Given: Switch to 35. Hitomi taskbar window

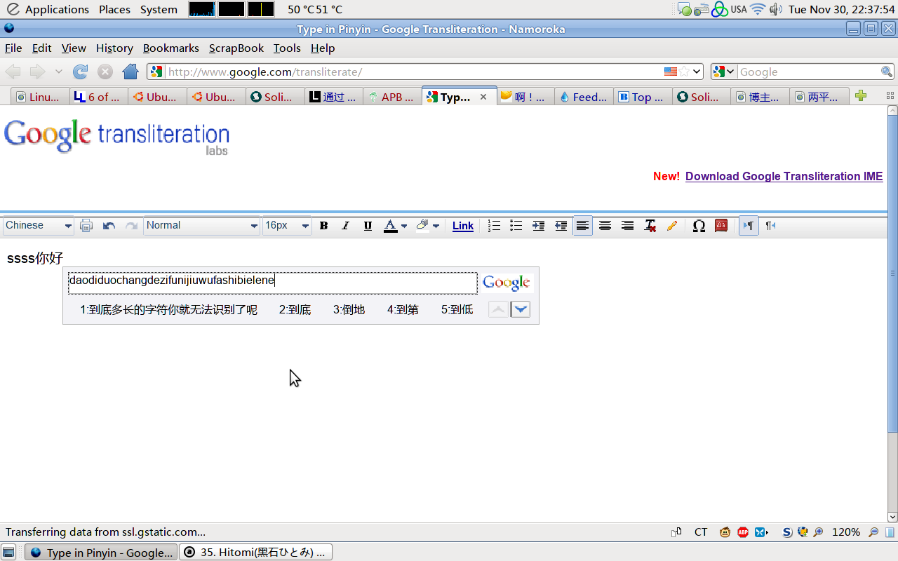Looking at the screenshot, I should coord(255,552).
